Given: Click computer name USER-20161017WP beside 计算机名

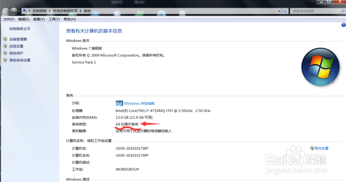Looking at the screenshot, I should point(132,149).
